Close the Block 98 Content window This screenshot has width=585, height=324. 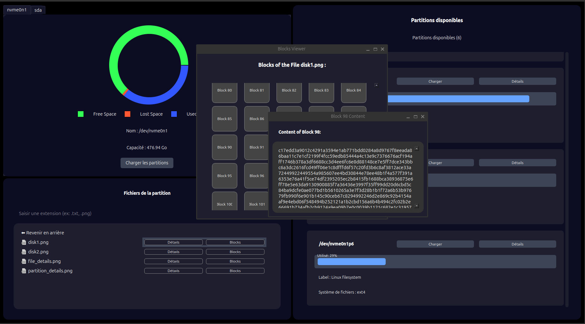423,117
